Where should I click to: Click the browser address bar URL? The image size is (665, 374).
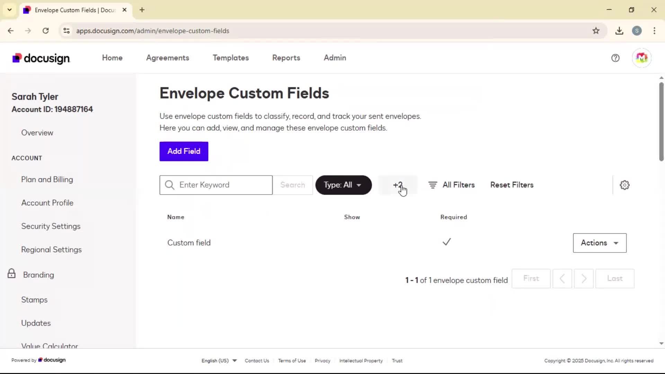click(x=153, y=31)
